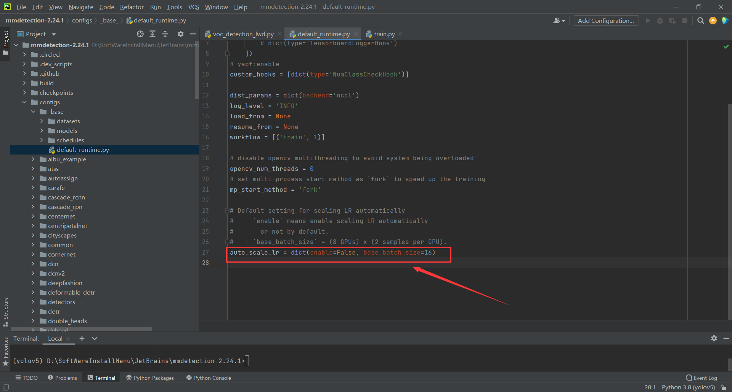
Task: Expand the checkpoints folder
Action: click(x=24, y=92)
